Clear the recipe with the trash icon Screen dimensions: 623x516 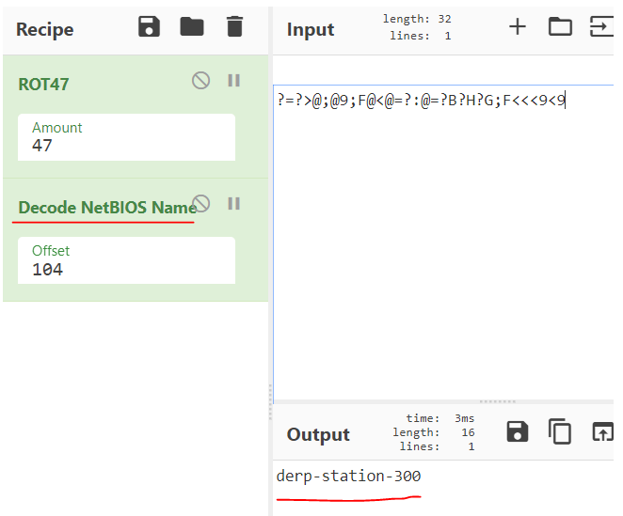tap(234, 26)
